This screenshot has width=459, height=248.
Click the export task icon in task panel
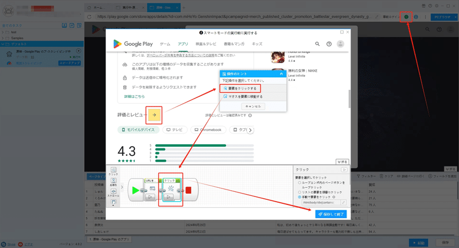click(x=72, y=25)
